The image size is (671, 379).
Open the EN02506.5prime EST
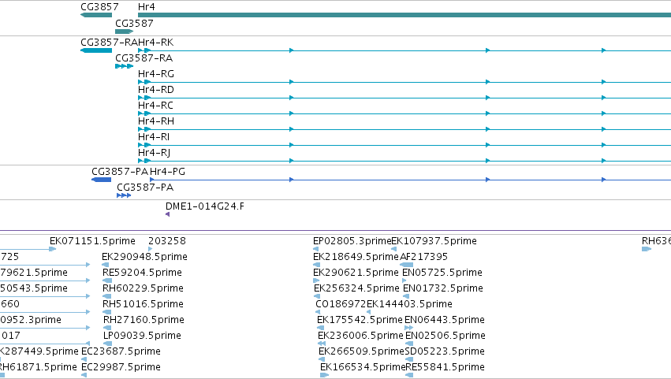pos(409,344)
